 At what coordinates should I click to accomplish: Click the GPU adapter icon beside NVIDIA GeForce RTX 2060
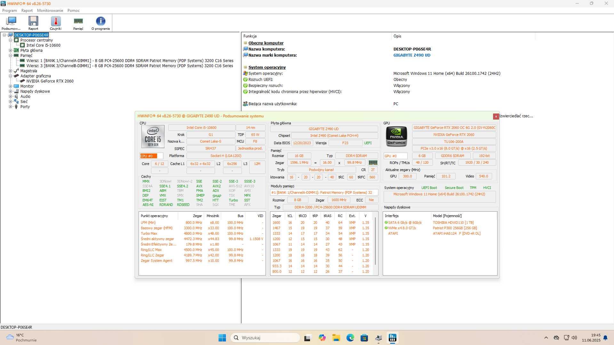[x=22, y=81]
